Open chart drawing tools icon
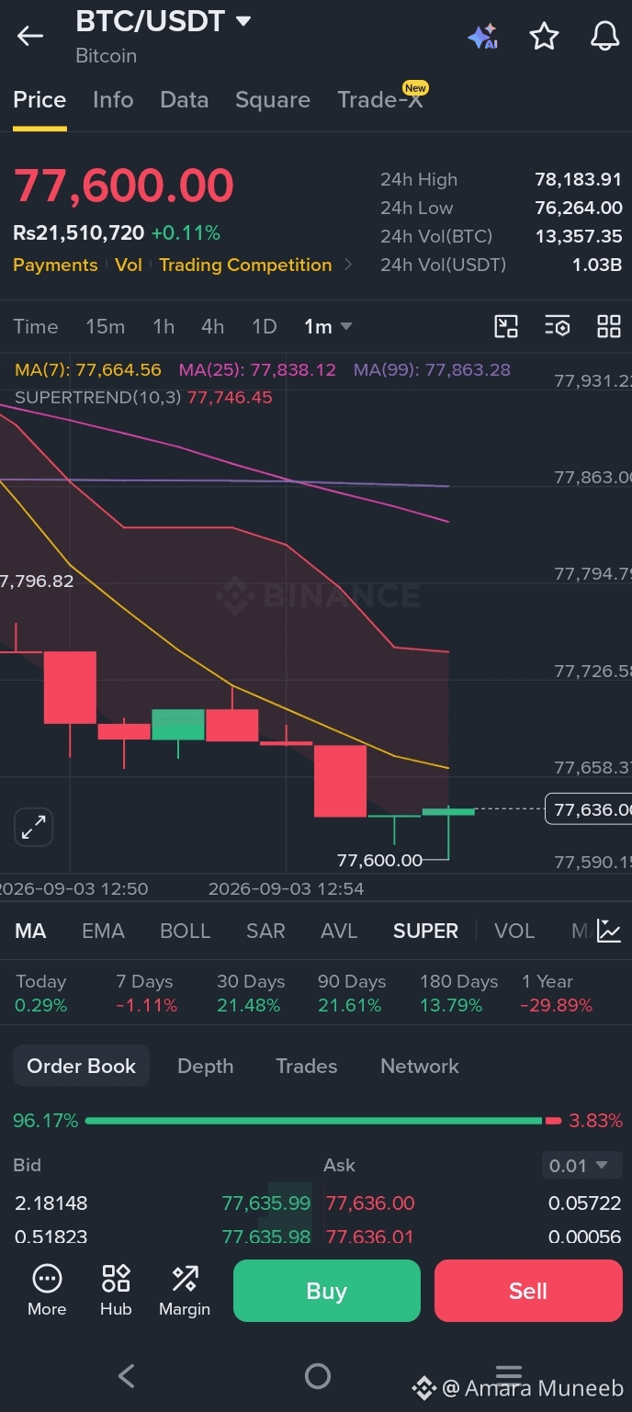Screen dimensions: 632x1412 click(x=506, y=326)
